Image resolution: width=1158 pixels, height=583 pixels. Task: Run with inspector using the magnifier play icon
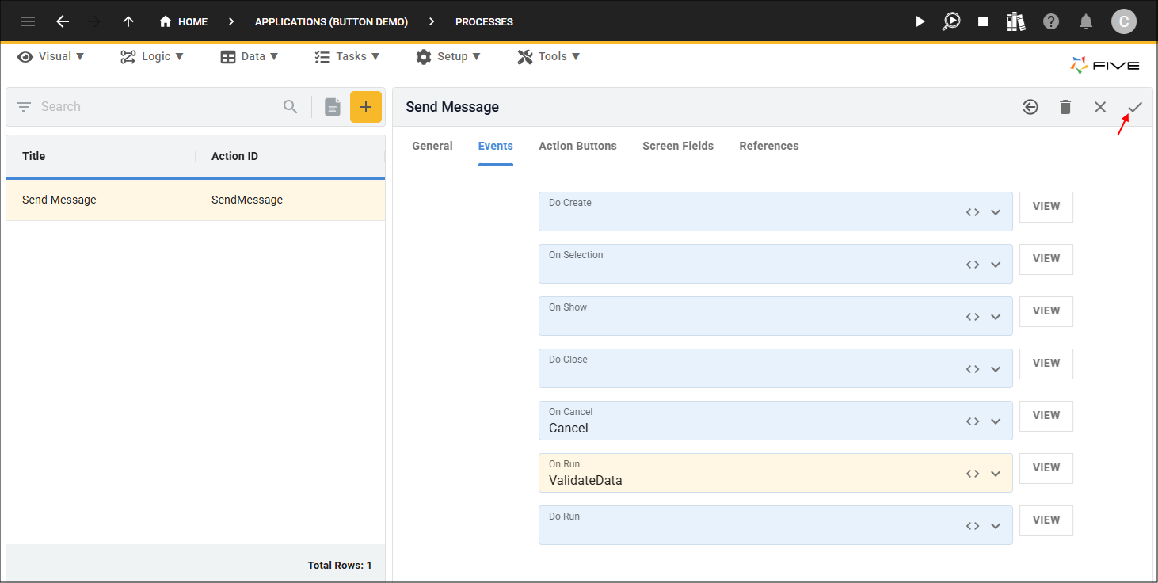point(951,21)
